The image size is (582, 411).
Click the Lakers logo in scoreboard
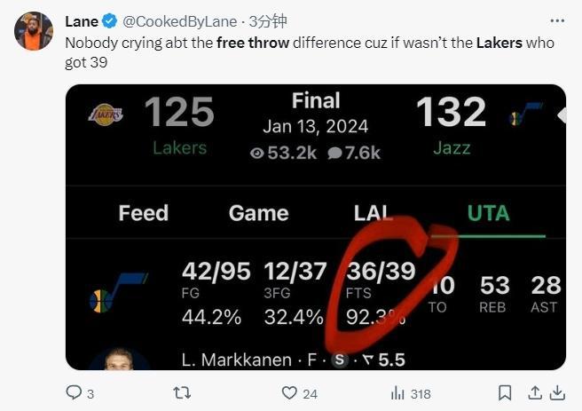(106, 115)
